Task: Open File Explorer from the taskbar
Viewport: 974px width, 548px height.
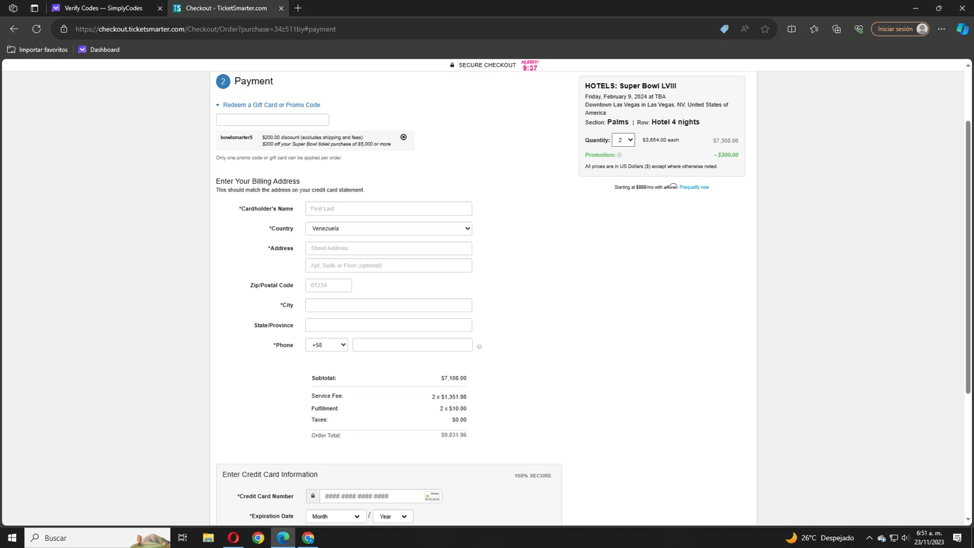Action: pyautogui.click(x=208, y=538)
